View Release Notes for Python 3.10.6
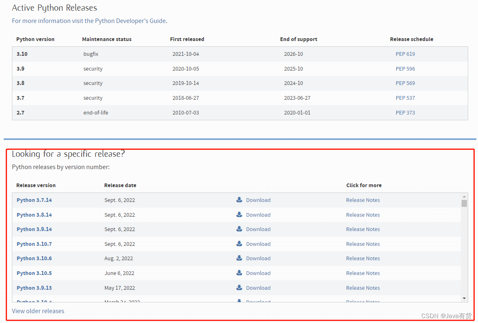 (x=363, y=258)
